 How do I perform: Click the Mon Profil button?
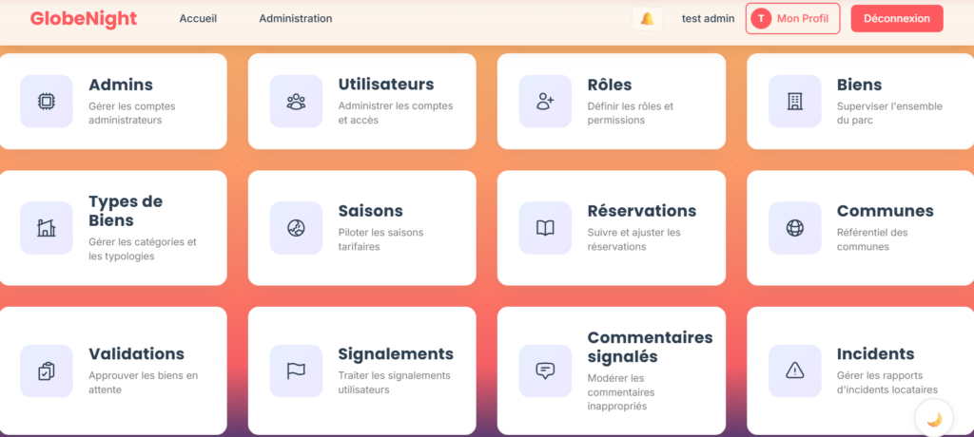coord(792,19)
